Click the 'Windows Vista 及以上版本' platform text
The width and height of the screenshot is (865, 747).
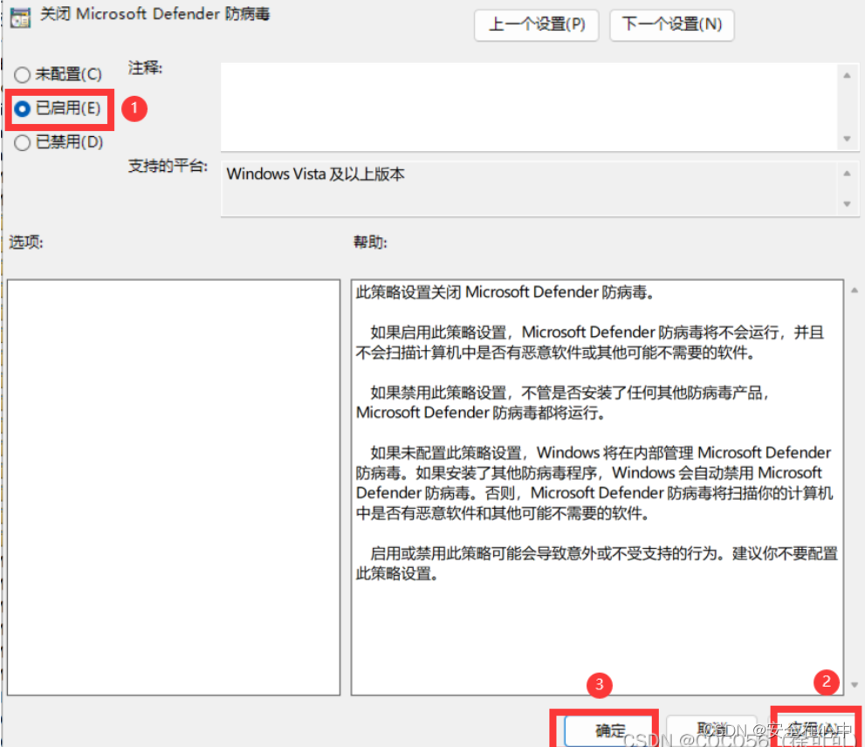click(316, 175)
